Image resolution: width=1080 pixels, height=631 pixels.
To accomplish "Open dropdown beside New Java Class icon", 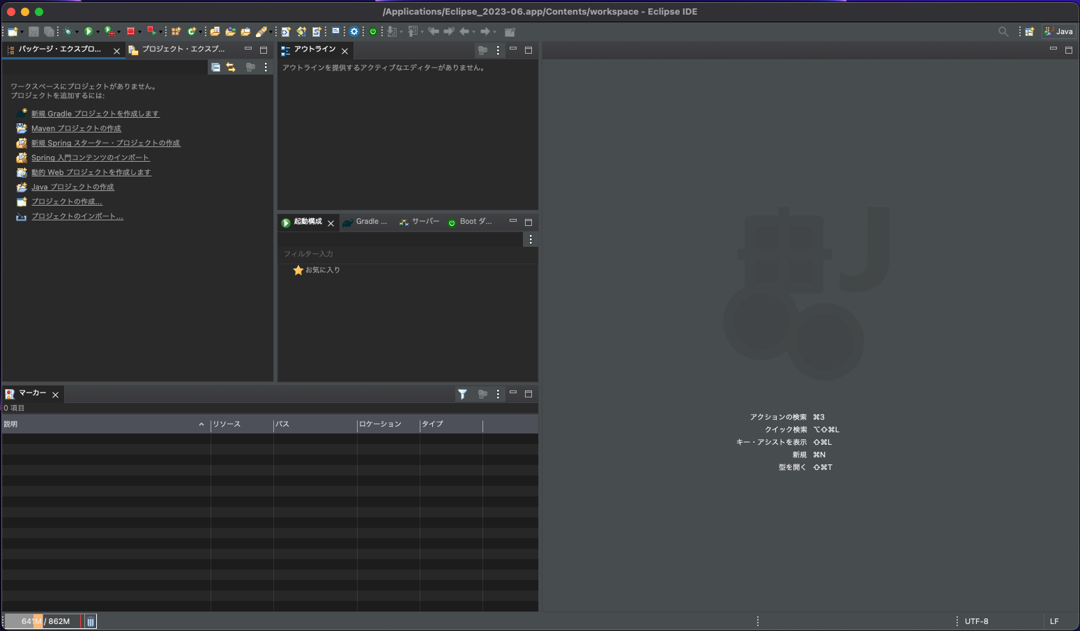I will pos(200,32).
